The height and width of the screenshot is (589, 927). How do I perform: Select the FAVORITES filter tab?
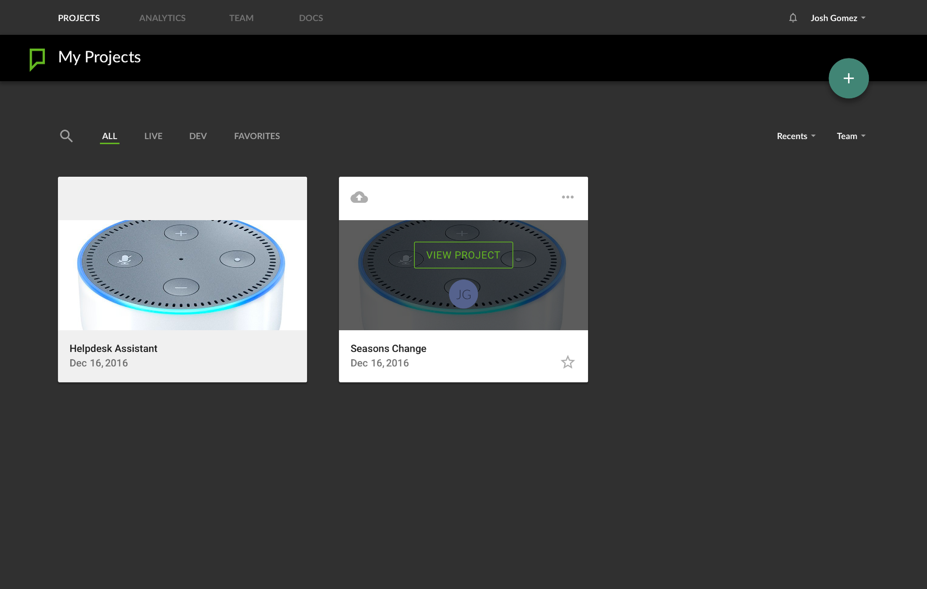(x=257, y=136)
